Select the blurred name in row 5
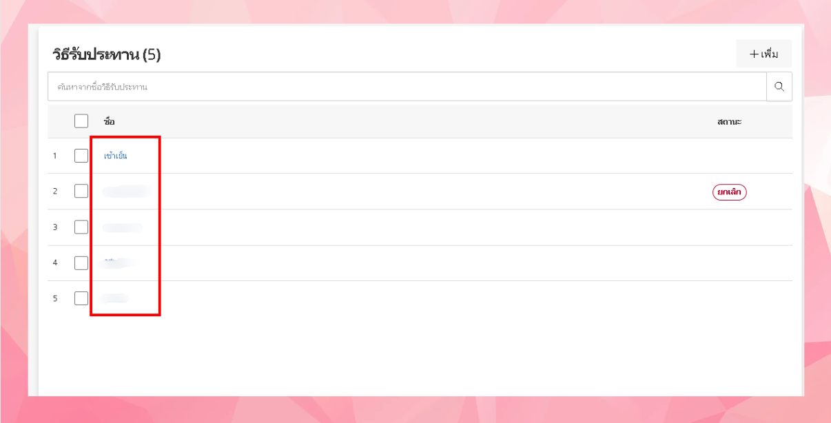 (114, 298)
